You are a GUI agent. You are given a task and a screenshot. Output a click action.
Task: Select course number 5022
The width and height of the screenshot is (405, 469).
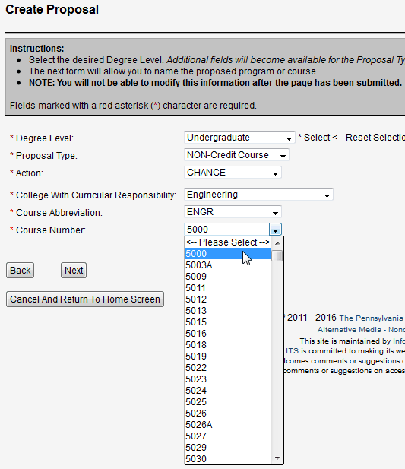(228, 368)
